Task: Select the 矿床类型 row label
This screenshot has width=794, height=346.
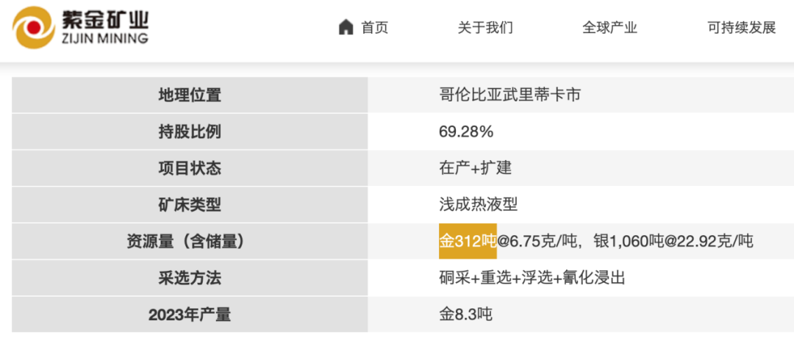Action: point(190,205)
